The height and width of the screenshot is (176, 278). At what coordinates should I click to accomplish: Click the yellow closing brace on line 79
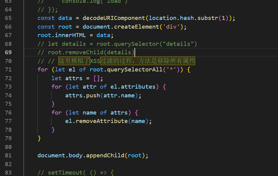point(39,138)
